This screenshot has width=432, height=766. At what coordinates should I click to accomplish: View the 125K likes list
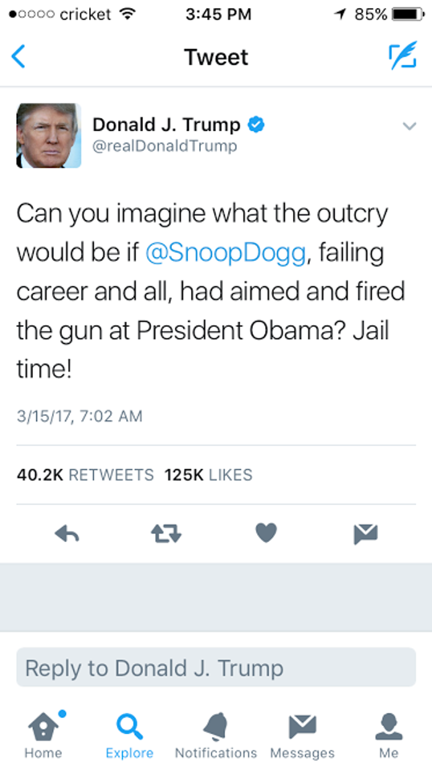208,475
